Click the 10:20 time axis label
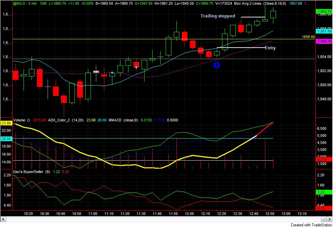 point(28,214)
